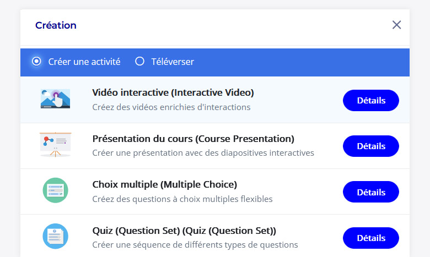Click the "Téléverser" label text
430x257 pixels.
pos(173,62)
